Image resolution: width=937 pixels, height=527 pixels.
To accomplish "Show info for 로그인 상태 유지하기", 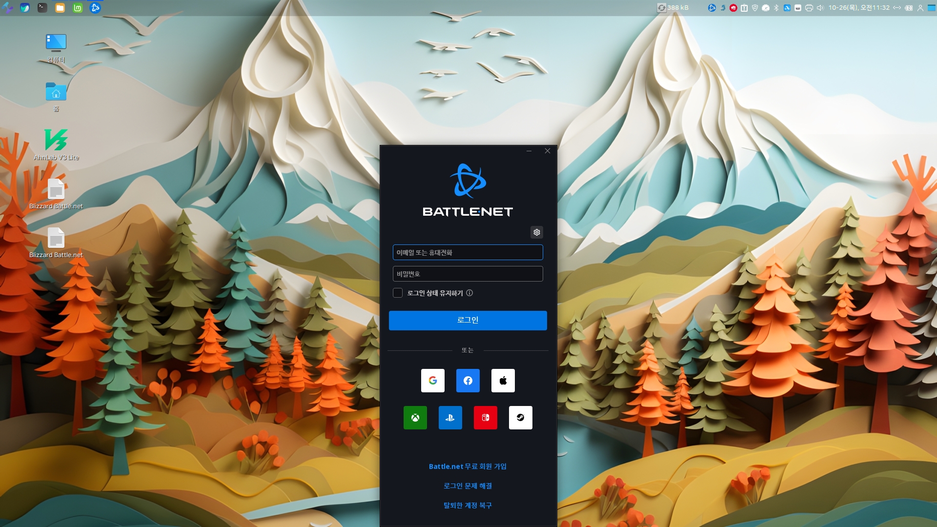I will [x=469, y=293].
